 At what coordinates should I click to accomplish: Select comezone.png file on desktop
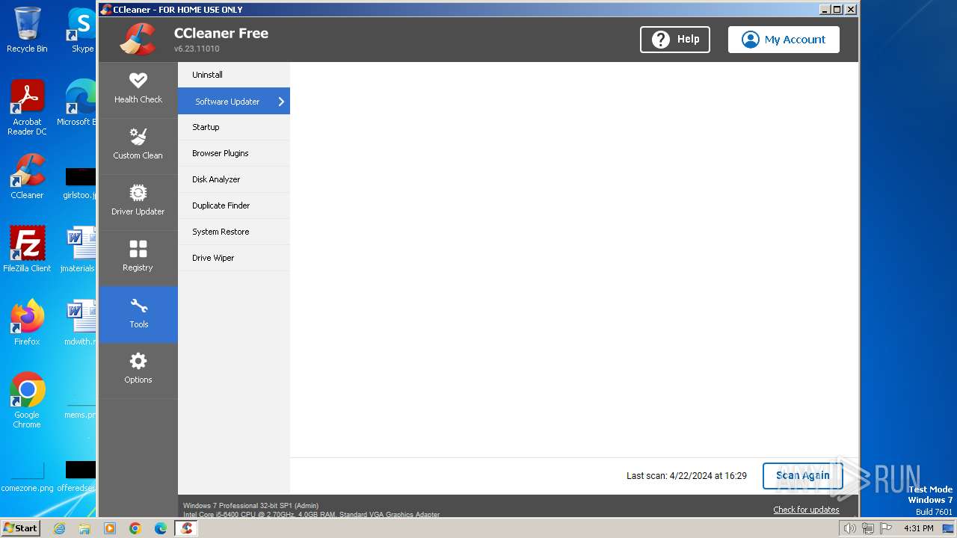[x=27, y=478]
